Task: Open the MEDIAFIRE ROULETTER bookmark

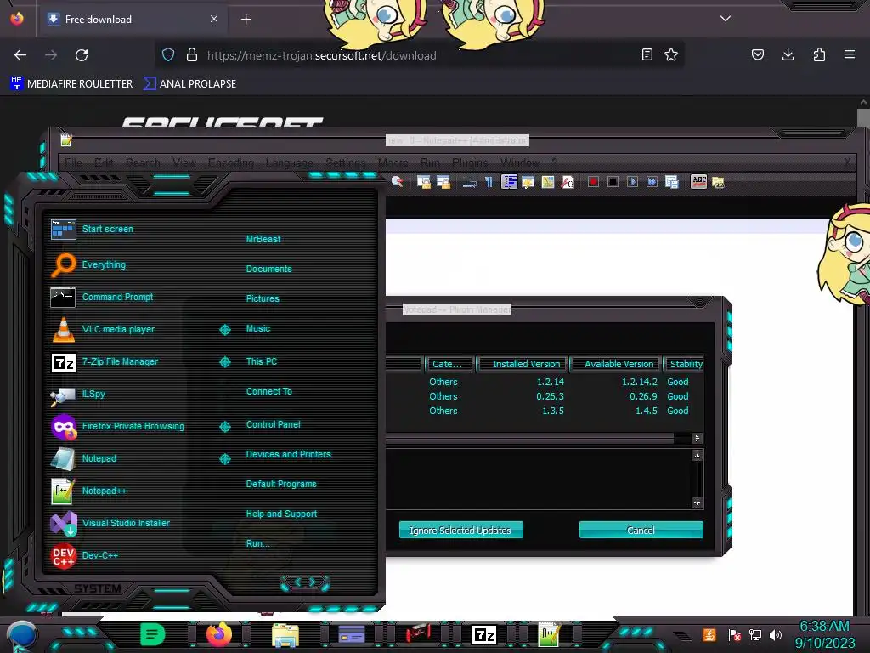Action: click(x=71, y=84)
